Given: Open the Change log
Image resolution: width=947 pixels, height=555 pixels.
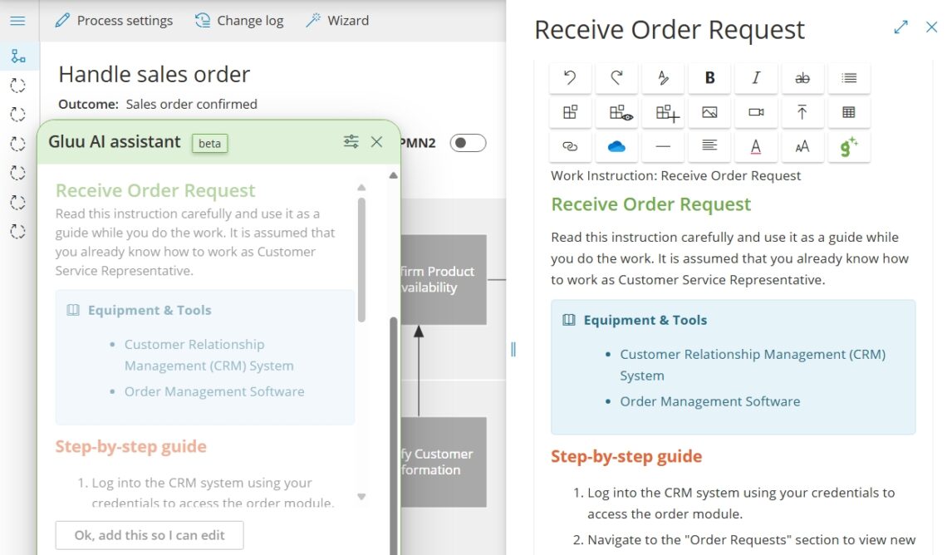Looking at the screenshot, I should click(x=239, y=21).
